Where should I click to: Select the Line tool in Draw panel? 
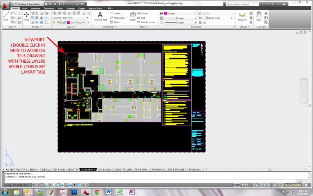[x=5, y=16]
